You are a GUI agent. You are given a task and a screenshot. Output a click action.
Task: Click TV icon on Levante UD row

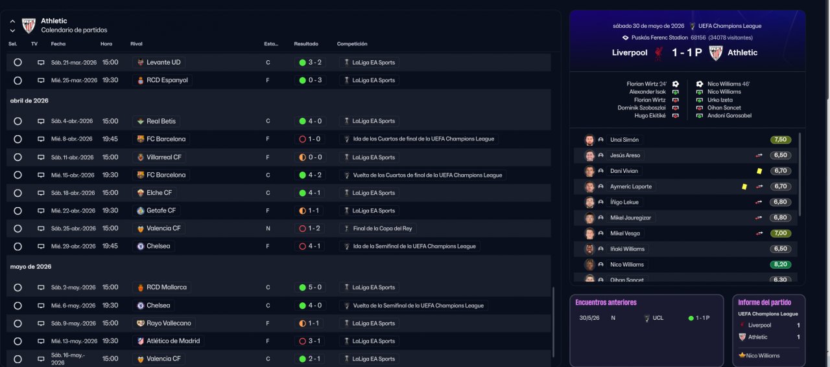coord(41,63)
